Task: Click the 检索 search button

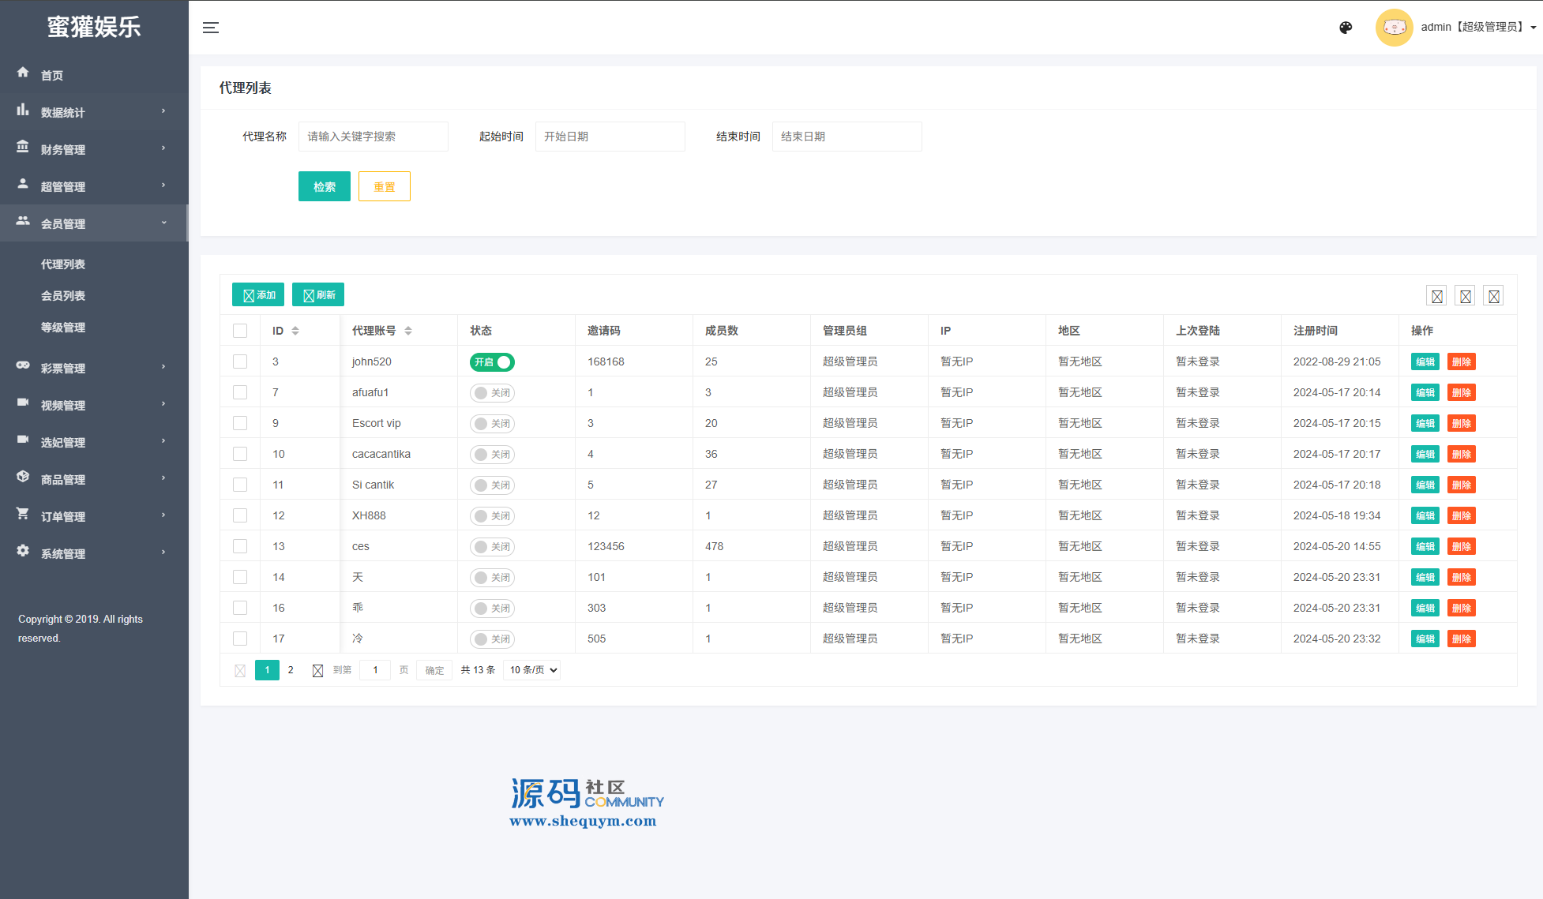Action: pos(324,186)
